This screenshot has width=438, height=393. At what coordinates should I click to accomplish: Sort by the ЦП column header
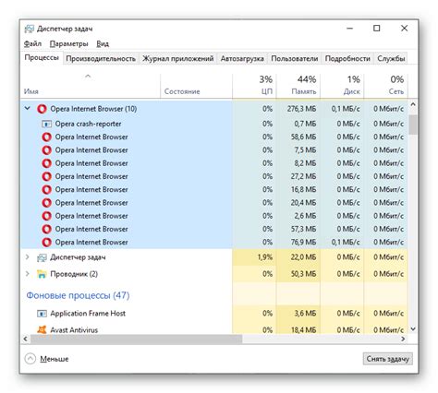click(254, 86)
